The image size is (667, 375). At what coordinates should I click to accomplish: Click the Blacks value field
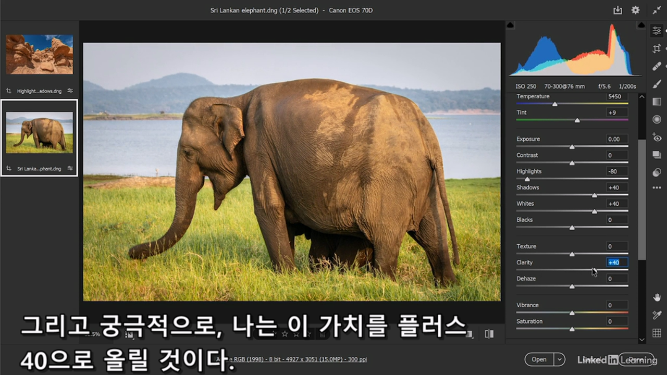point(617,220)
